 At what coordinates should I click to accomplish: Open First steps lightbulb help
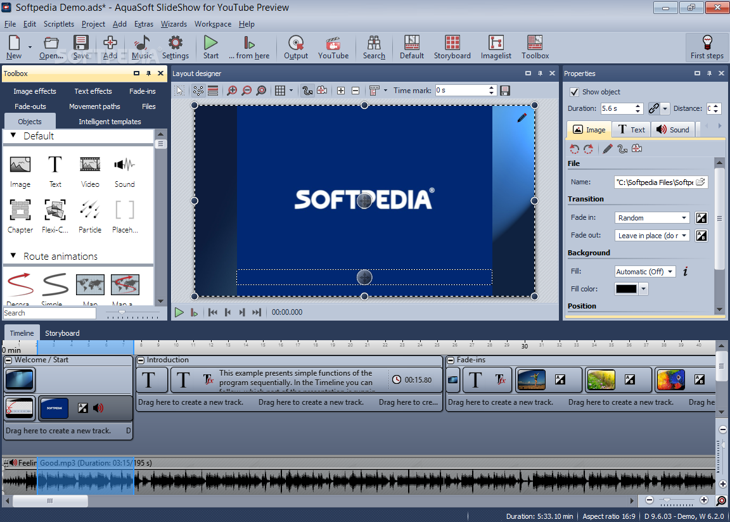click(x=707, y=48)
